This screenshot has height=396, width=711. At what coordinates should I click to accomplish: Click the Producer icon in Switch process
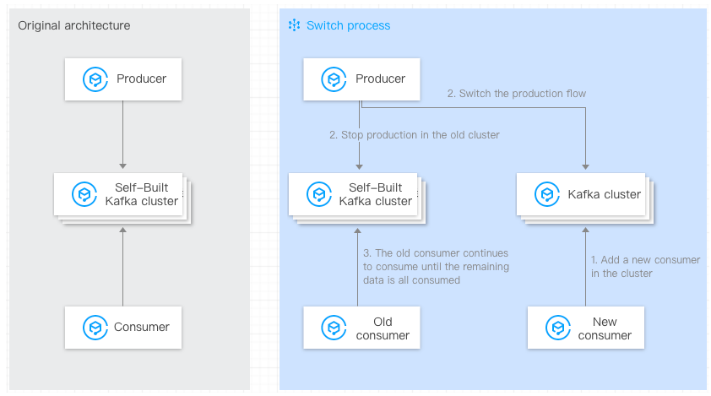click(x=334, y=79)
